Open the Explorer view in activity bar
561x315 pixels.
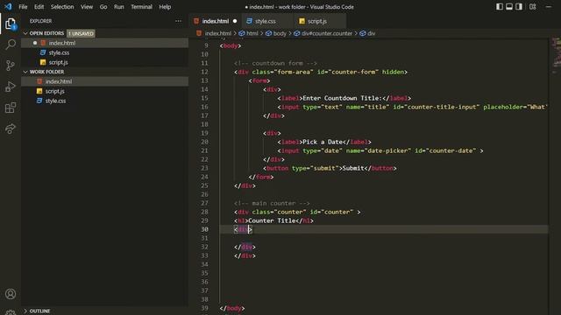click(x=11, y=24)
